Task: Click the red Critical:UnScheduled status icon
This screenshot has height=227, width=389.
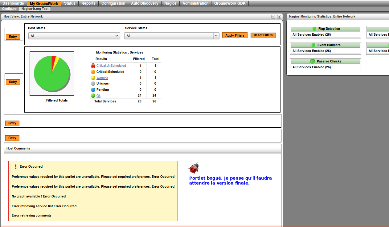Action: (93, 66)
